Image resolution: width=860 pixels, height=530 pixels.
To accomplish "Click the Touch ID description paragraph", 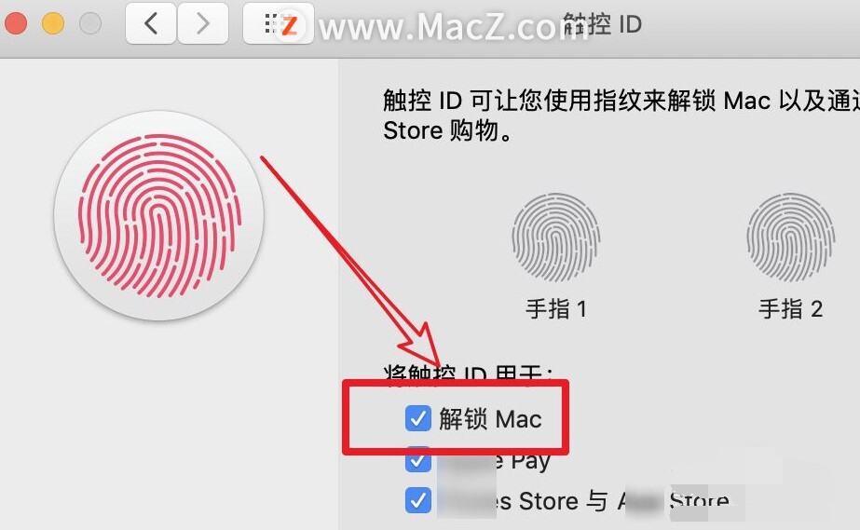I will [621, 116].
